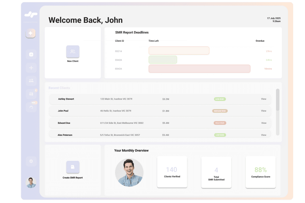Click the gauge icon with NEW badge
Image resolution: width=305 pixels, height=203 pixels.
(x=31, y=107)
